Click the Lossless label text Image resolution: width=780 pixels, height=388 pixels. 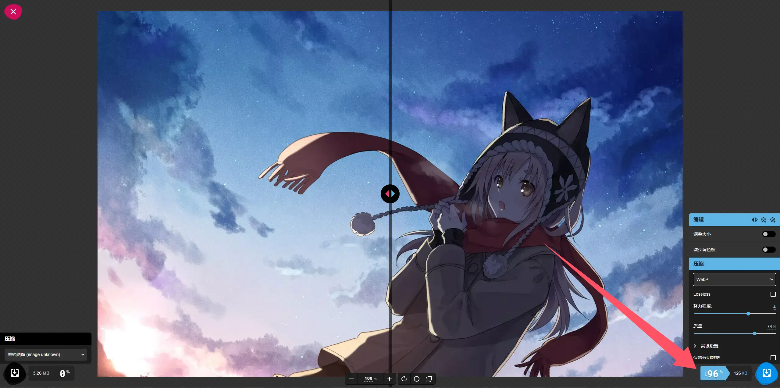(702, 294)
